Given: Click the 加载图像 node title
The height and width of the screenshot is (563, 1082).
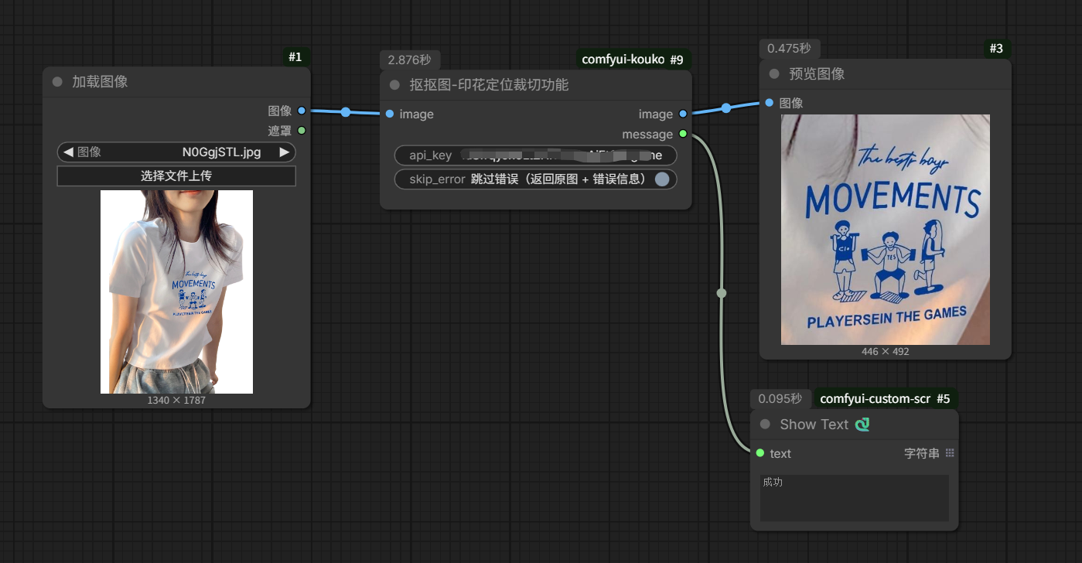Looking at the screenshot, I should pos(101,82).
